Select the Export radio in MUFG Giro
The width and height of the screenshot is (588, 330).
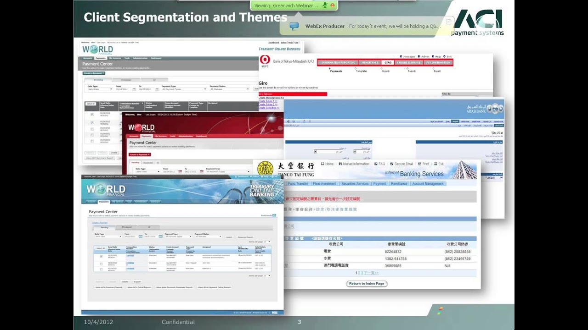[x=433, y=68]
